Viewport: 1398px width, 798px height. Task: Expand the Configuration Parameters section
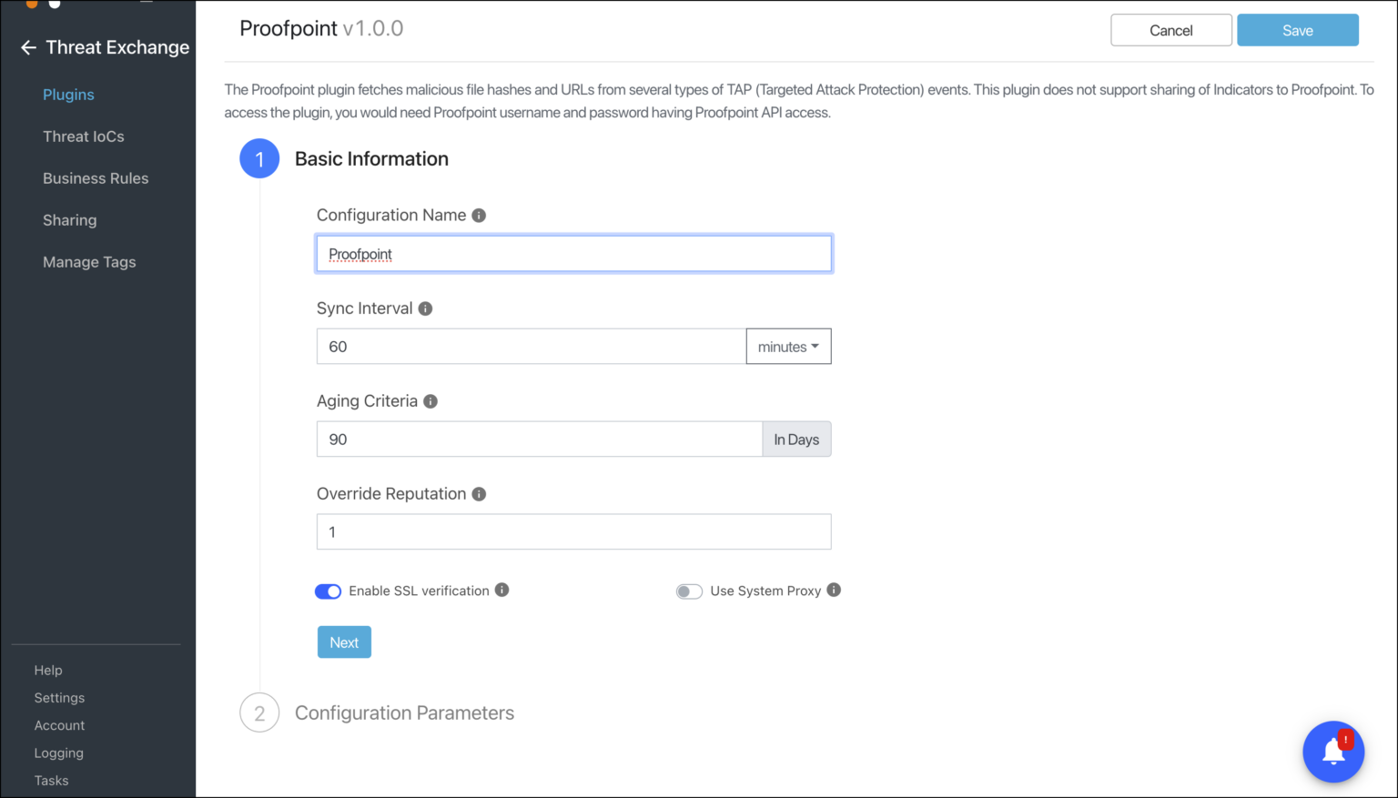[x=404, y=712]
